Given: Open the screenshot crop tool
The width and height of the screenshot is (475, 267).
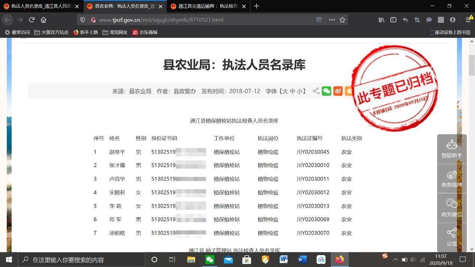Looking at the screenshot, I should [x=417, y=20].
